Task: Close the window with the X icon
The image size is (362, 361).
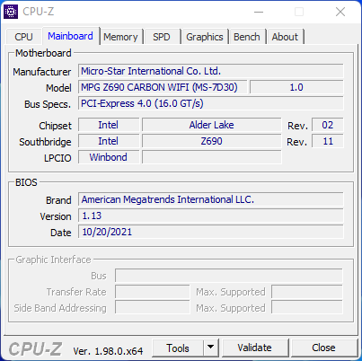Action: tap(340, 12)
